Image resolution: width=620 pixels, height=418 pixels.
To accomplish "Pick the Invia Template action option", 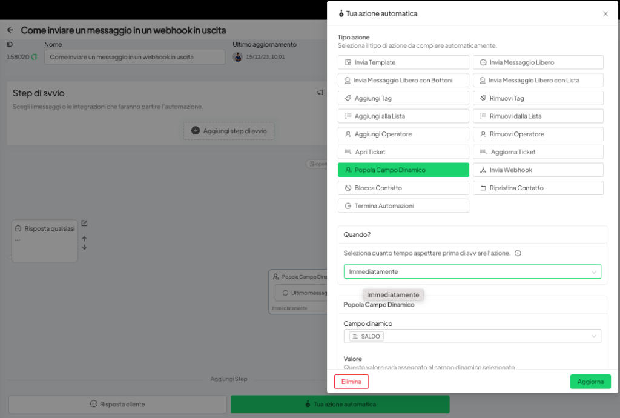I will click(403, 62).
